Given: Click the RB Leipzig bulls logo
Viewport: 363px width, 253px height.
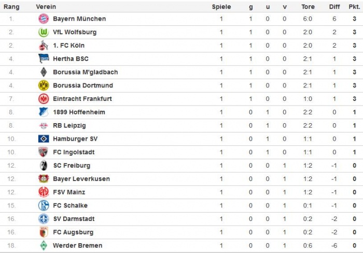Looking at the screenshot, I should tap(44, 125).
